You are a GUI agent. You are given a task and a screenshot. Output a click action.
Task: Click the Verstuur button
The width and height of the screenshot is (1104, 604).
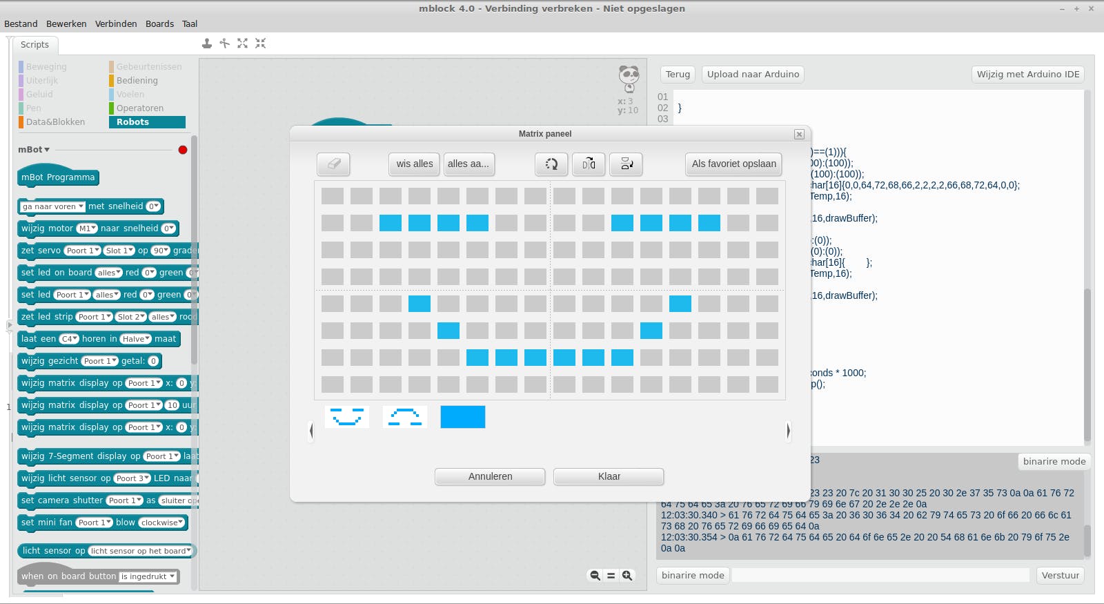pos(1061,576)
